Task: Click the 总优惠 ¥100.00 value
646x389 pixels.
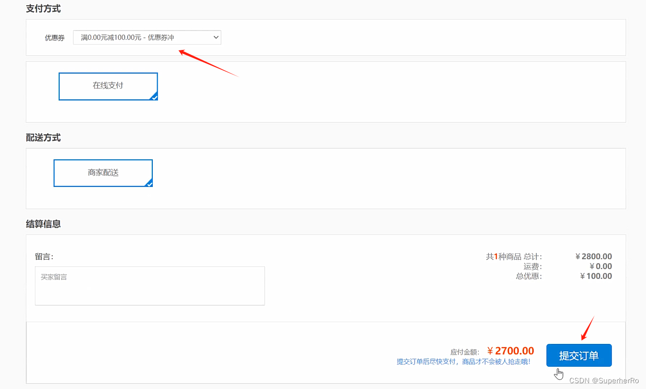Action: (596, 276)
